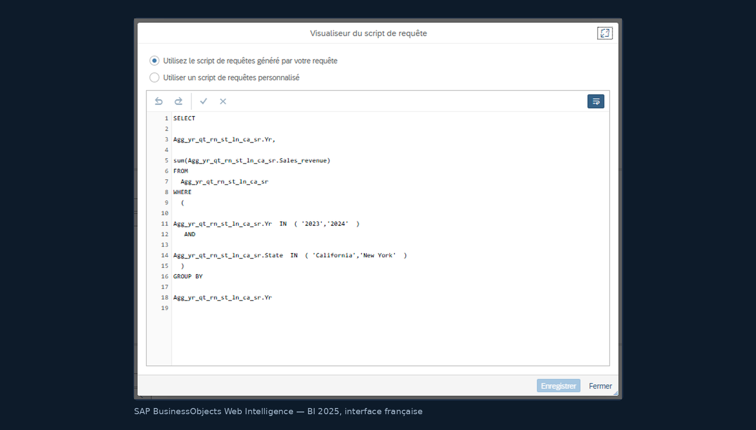The height and width of the screenshot is (430, 756).
Task: Click the Enregistrer button
Action: pos(558,386)
